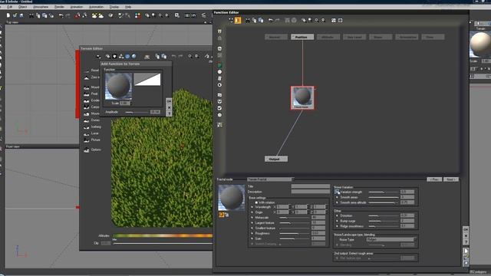Click the Title input field in node parameters
491x276 pixels.
pyautogui.click(x=310, y=186)
